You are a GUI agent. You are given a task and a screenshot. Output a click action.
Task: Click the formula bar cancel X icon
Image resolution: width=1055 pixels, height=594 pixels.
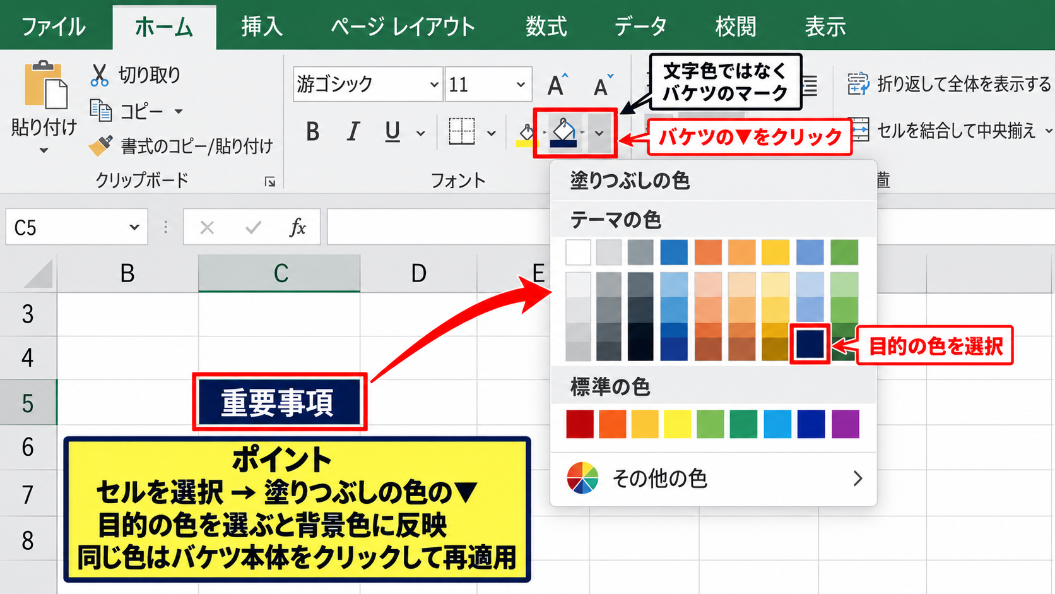(207, 227)
